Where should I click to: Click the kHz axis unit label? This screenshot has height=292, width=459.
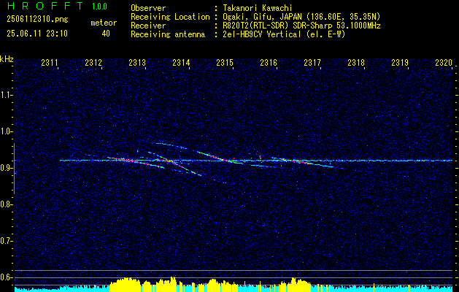click(x=7, y=59)
